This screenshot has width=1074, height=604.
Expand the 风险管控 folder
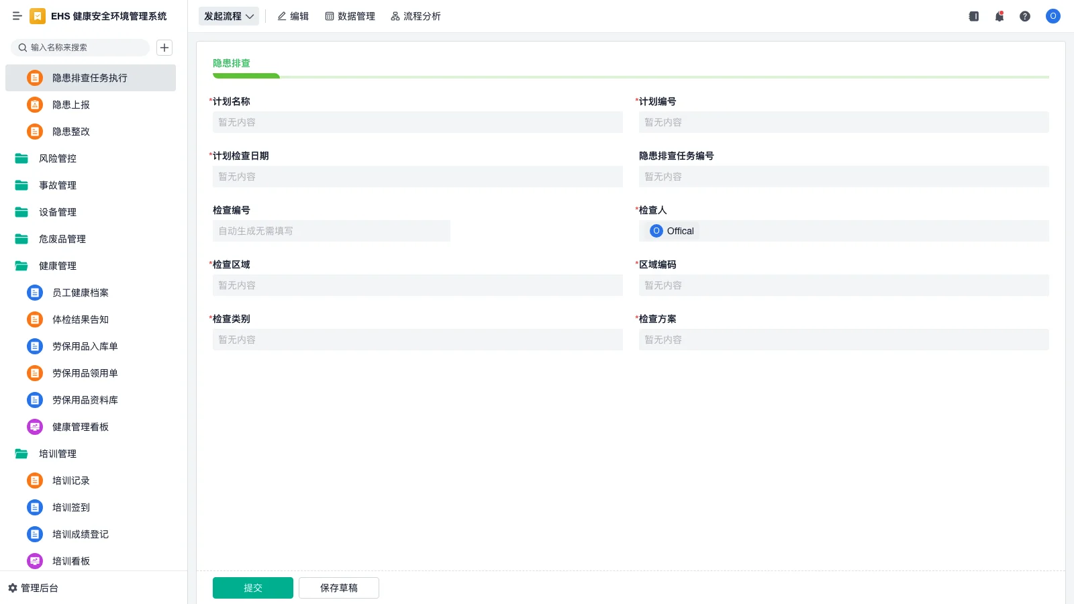57,158
